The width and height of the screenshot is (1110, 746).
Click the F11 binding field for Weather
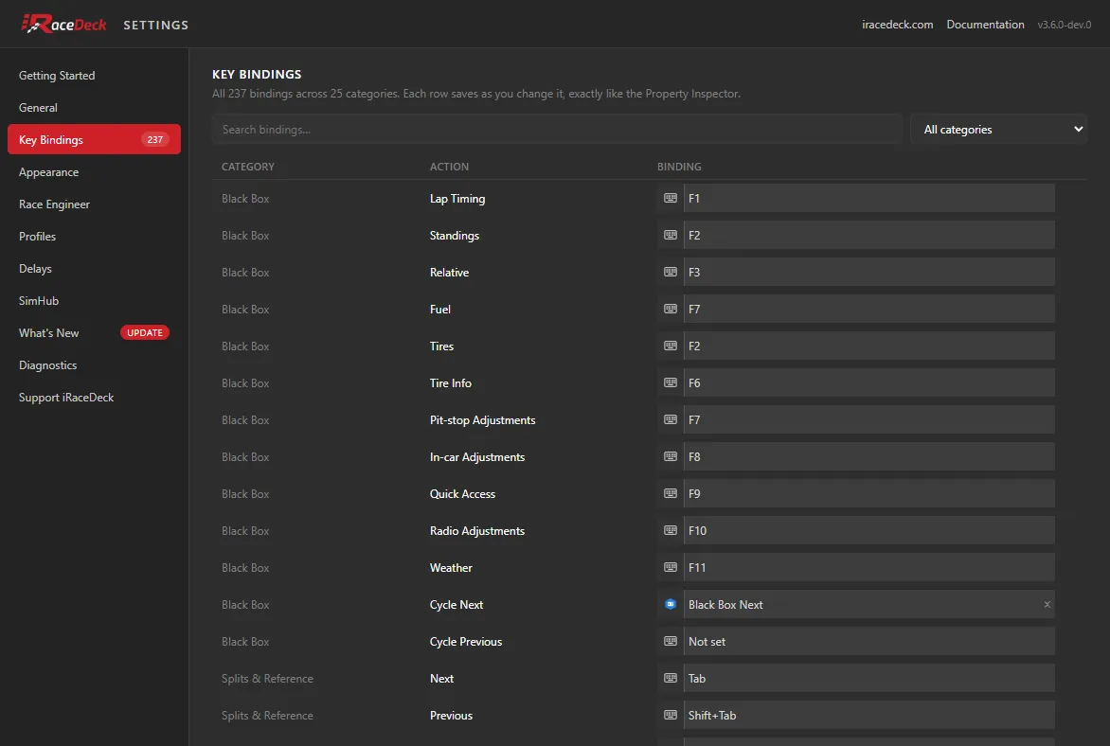[868, 567]
